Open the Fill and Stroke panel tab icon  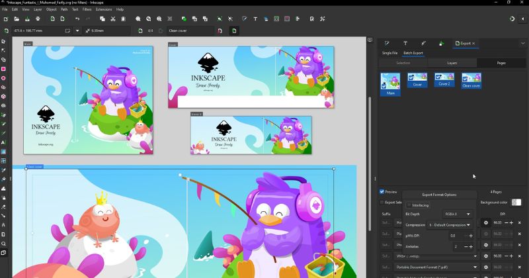pos(387,43)
